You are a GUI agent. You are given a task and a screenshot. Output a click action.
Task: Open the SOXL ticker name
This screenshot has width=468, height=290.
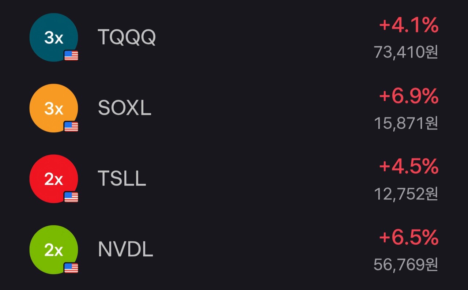(125, 108)
